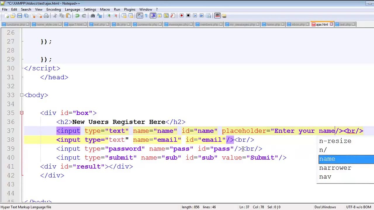Select 'n-resize' in autocomplete list
This screenshot has width=374, height=210.
pos(346,141)
